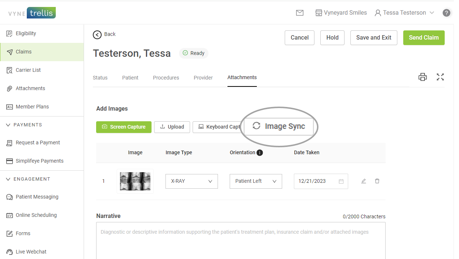Open Carrier List in the sidebar

28,70
